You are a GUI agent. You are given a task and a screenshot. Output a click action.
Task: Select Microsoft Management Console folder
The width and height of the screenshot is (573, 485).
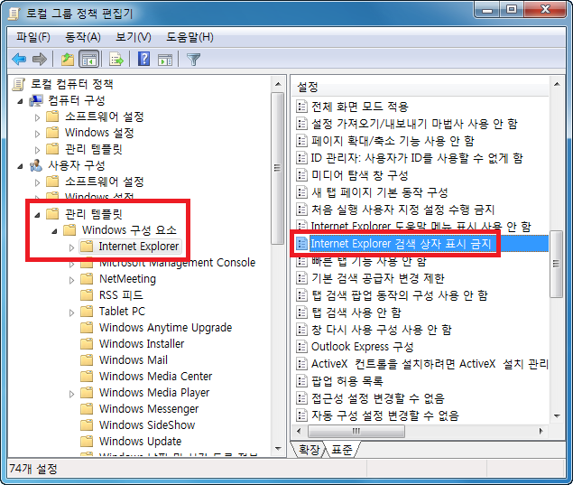177,263
